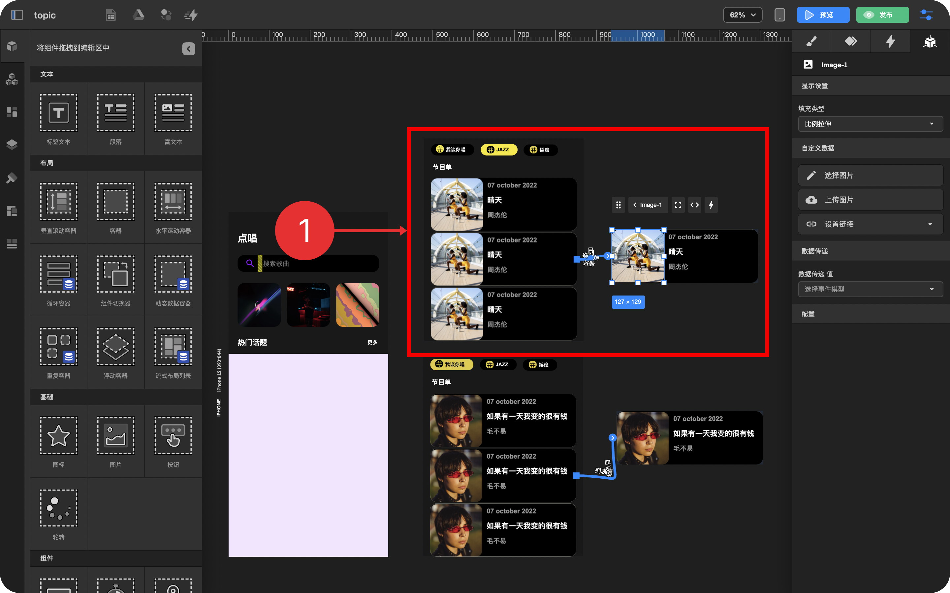Screen dimensions: 950x593
Task: Select the 我谈你唱 tag in upper list
Action: point(452,150)
